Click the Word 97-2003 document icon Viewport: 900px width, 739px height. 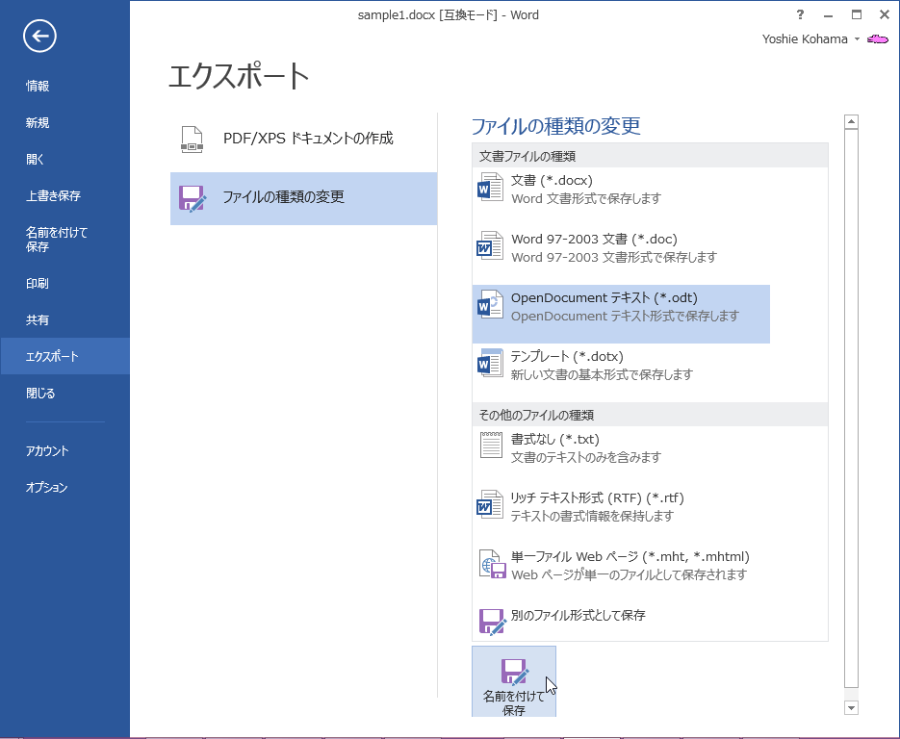click(490, 245)
